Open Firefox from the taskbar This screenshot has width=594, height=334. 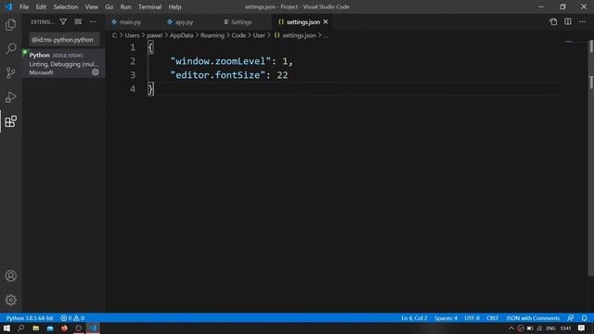click(x=64, y=328)
